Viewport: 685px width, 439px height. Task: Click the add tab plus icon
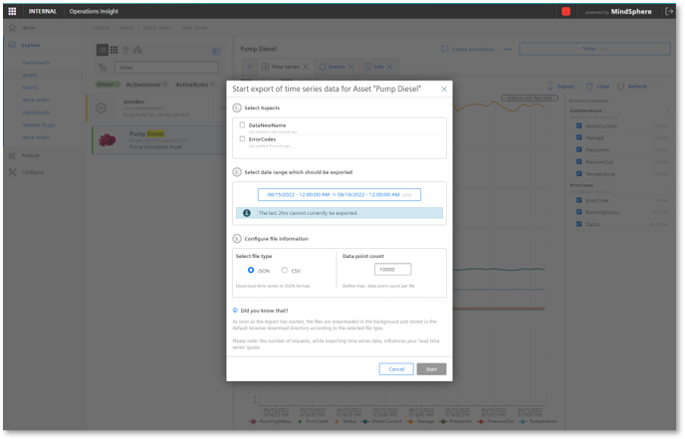coord(249,67)
